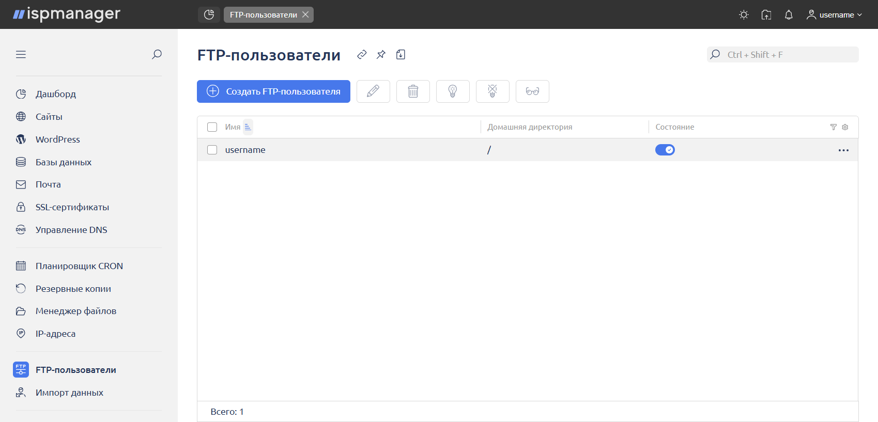Open the username account dropdown

834,15
